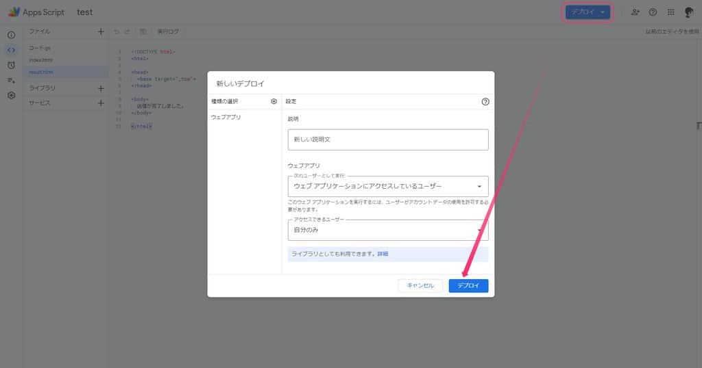Click the </html> line in the code editor
The width and height of the screenshot is (702, 368).
click(x=141, y=127)
